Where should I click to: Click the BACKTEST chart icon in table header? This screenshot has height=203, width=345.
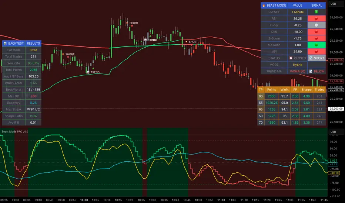coord(6,43)
